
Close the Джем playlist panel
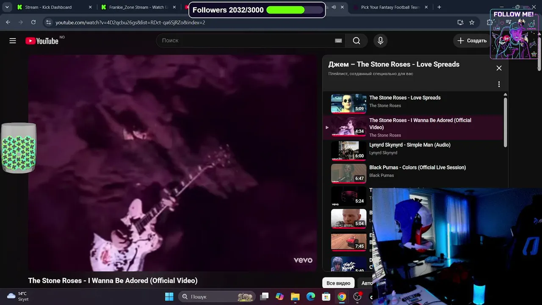[x=499, y=68]
